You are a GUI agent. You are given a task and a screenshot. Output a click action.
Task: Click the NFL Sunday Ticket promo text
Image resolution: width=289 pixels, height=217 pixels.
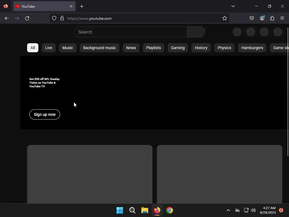pyautogui.click(x=44, y=83)
